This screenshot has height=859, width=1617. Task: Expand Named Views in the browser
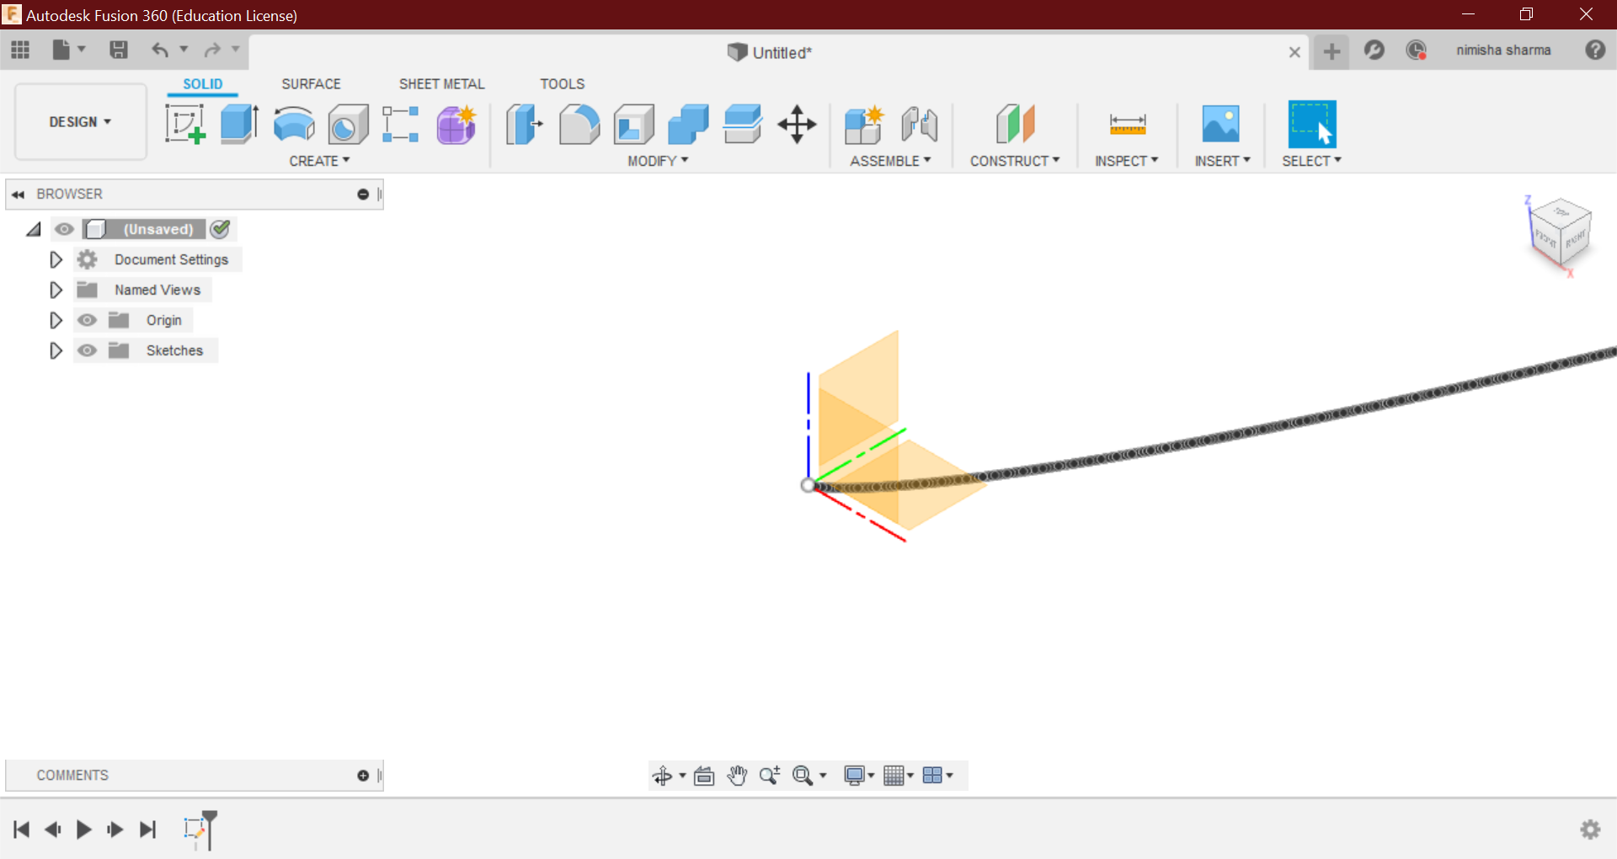pos(56,290)
